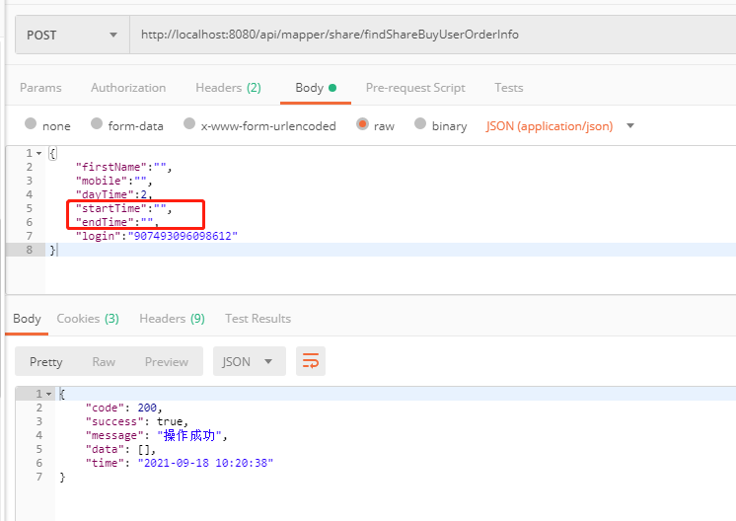Select the Preview response view
Screen dimensions: 736x521
166,362
